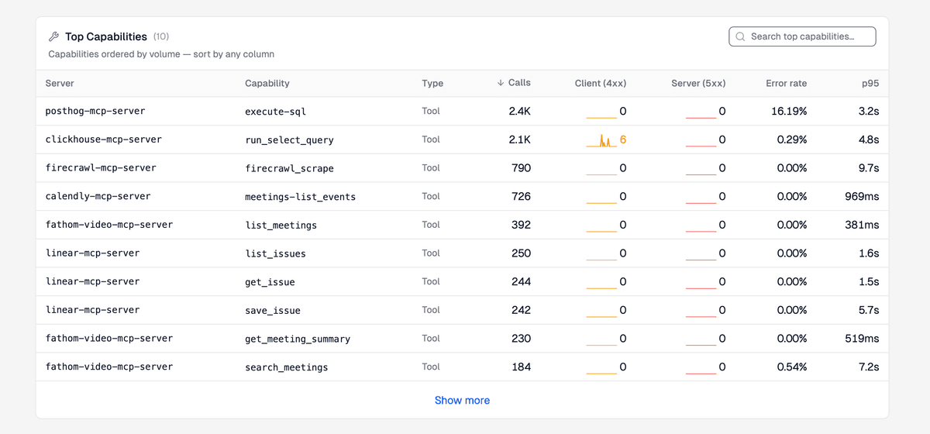Click the 1.5s p95 value
This screenshot has height=434, width=930.
869,281
